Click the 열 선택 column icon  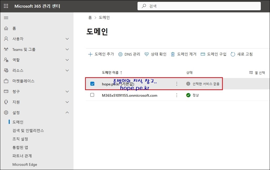[x=251, y=72]
